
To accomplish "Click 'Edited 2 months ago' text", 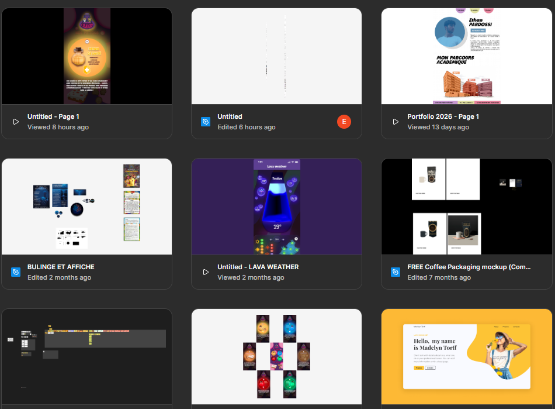I will (x=60, y=277).
